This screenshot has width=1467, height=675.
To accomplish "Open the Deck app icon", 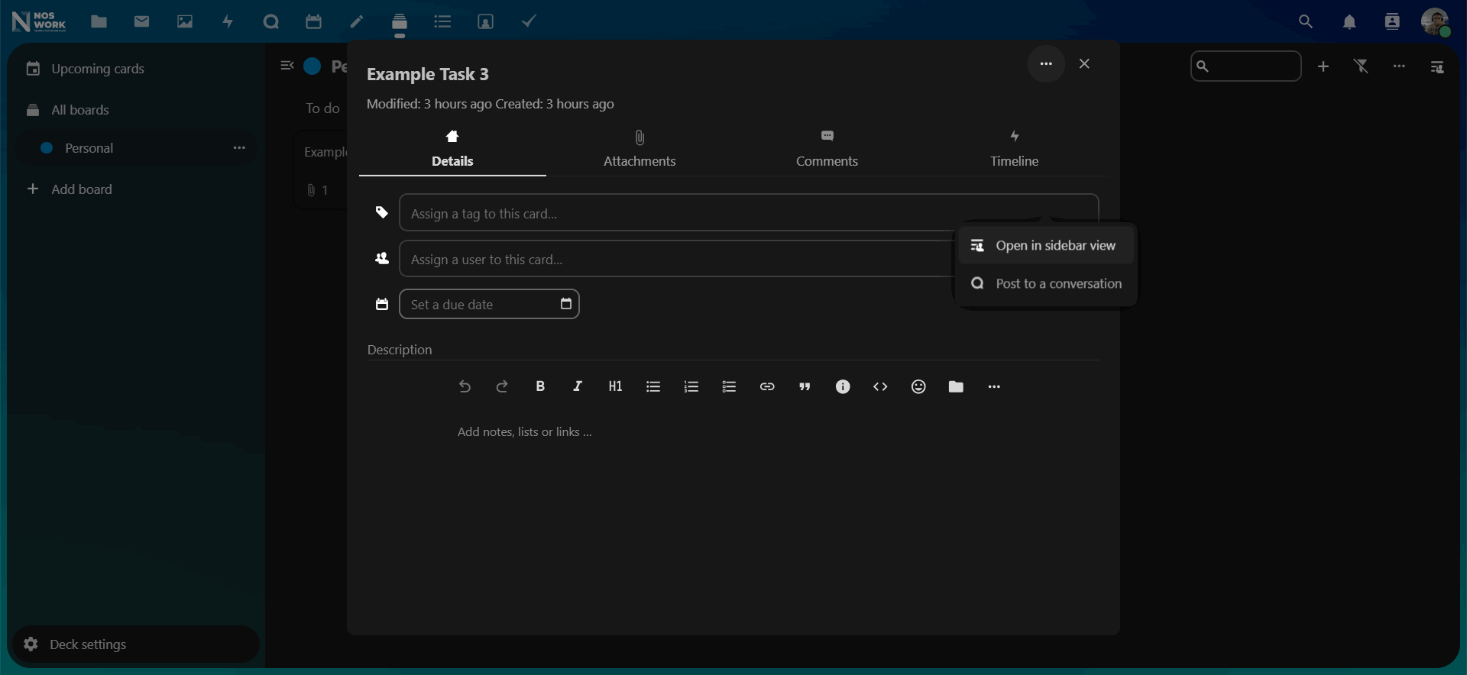I will 400,23.
